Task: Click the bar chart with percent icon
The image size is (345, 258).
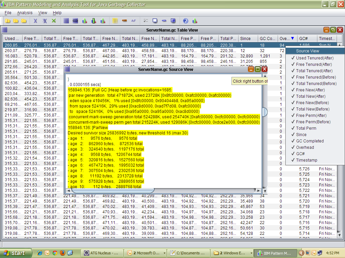Action: tap(103, 21)
